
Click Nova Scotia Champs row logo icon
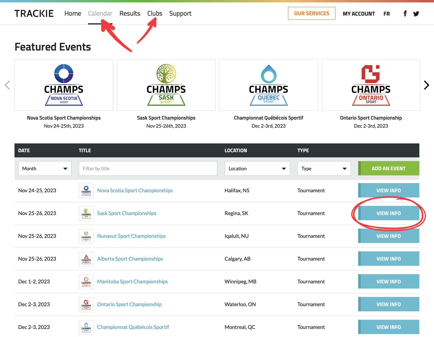86,191
